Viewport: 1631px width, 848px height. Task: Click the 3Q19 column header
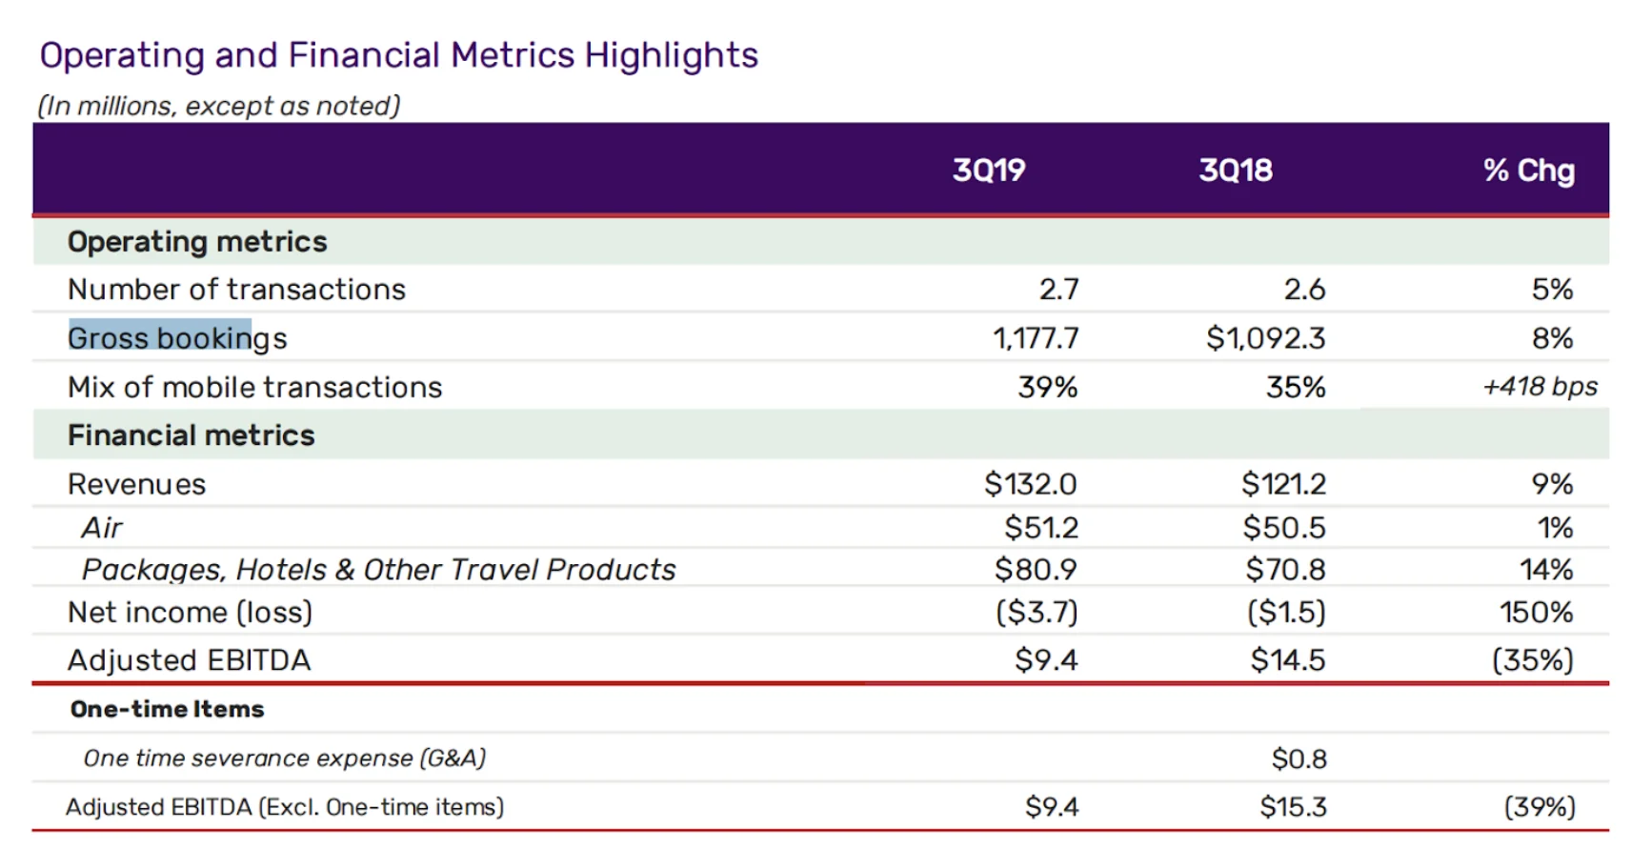pyautogui.click(x=988, y=171)
